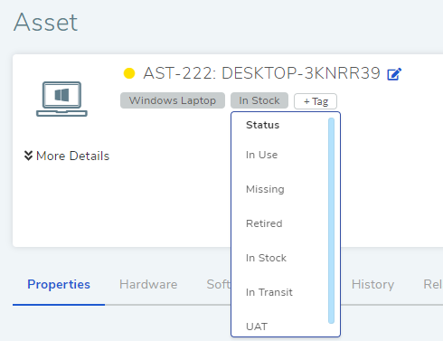Image resolution: width=443 pixels, height=341 pixels.
Task: Open the History tab
Action: coord(372,284)
